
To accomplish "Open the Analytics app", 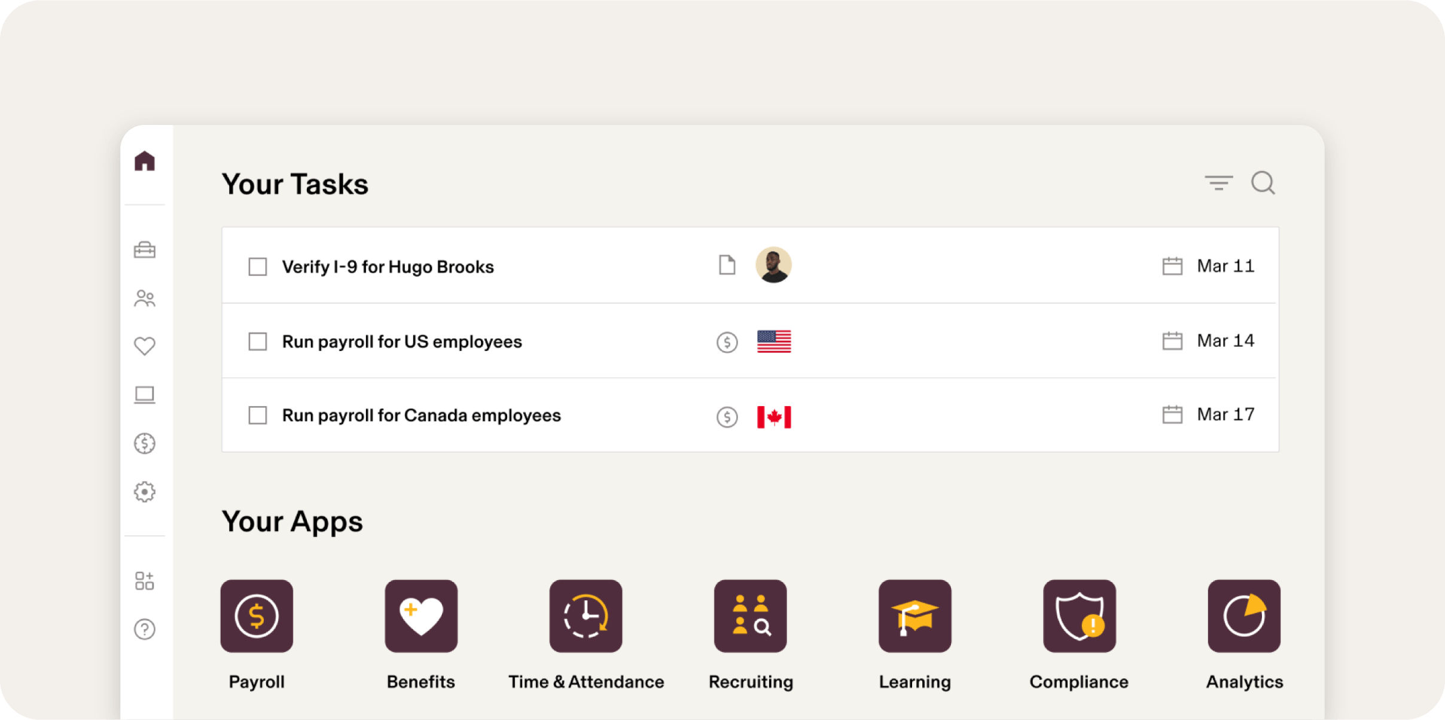I will coord(1243,616).
